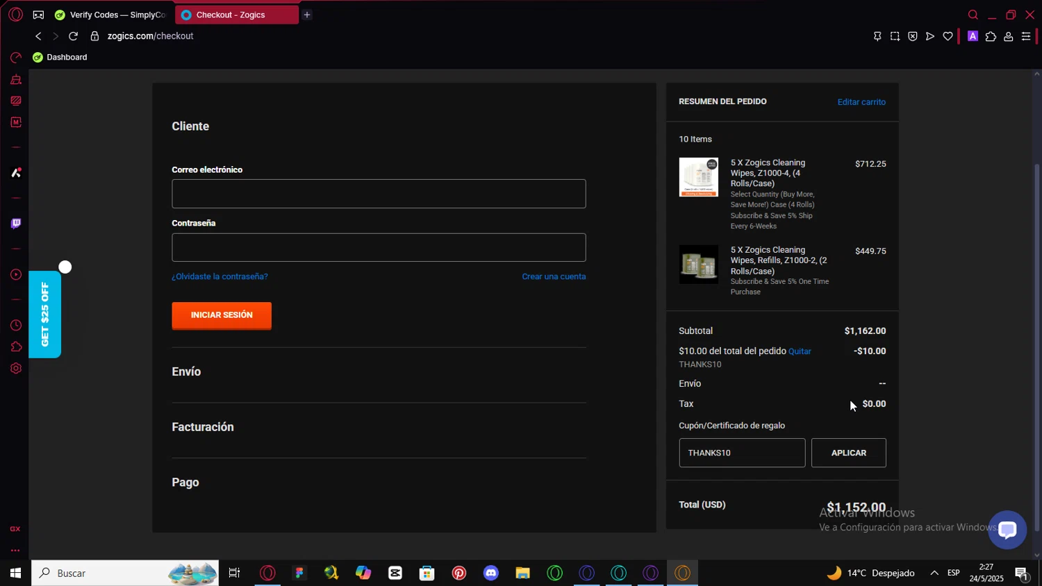This screenshot has width=1042, height=586.
Task: Open Easy Setup sliders icon
Action: pos(1026,36)
